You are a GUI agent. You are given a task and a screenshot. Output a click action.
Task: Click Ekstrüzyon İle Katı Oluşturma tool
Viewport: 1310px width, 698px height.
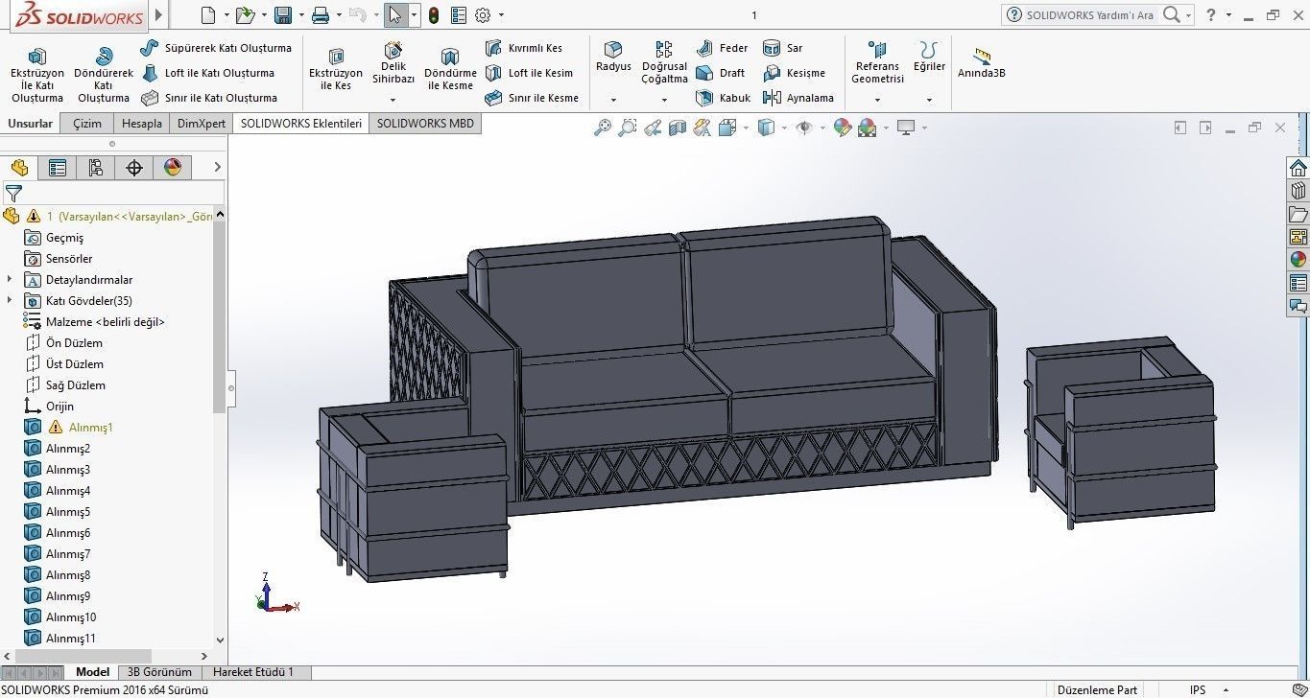click(x=37, y=75)
